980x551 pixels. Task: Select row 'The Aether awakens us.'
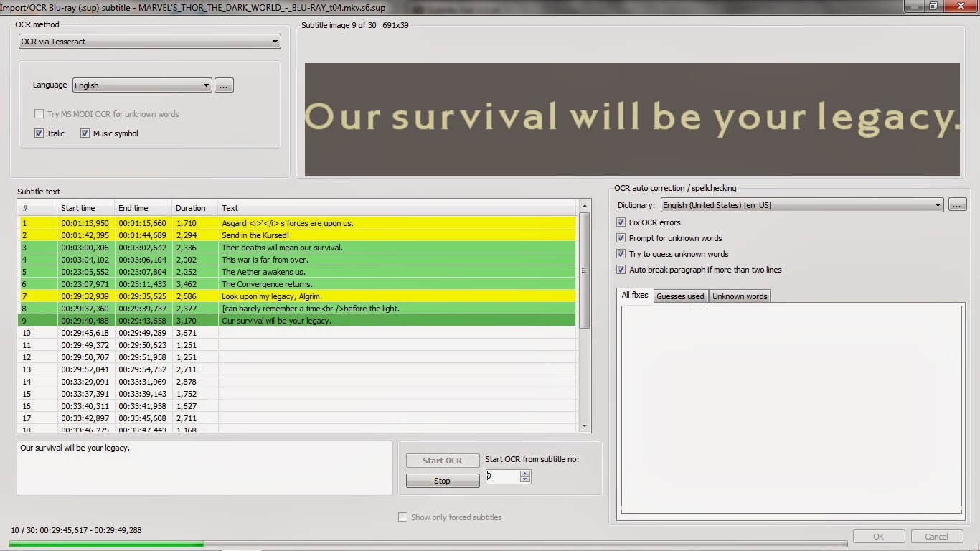click(297, 272)
